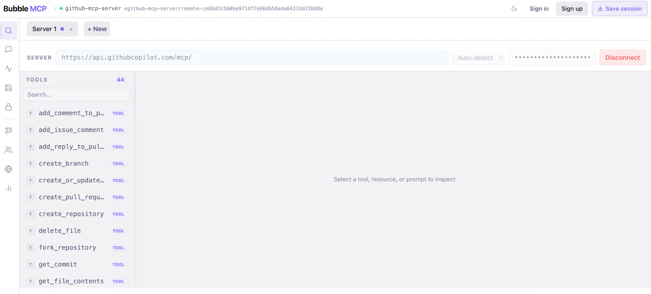
Task: Click TOOL badge on get_commit row
Action: (x=118, y=265)
